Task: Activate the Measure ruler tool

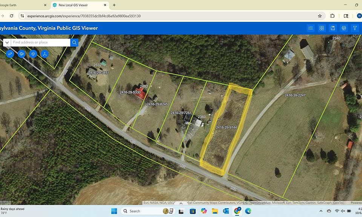Action: pyautogui.click(x=10, y=54)
